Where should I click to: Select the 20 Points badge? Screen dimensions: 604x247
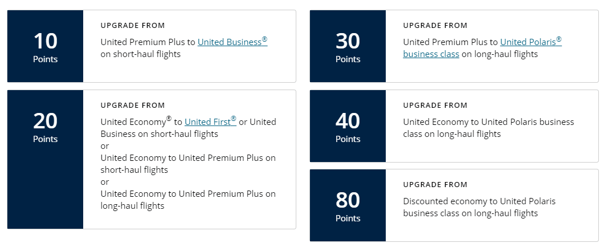point(46,126)
